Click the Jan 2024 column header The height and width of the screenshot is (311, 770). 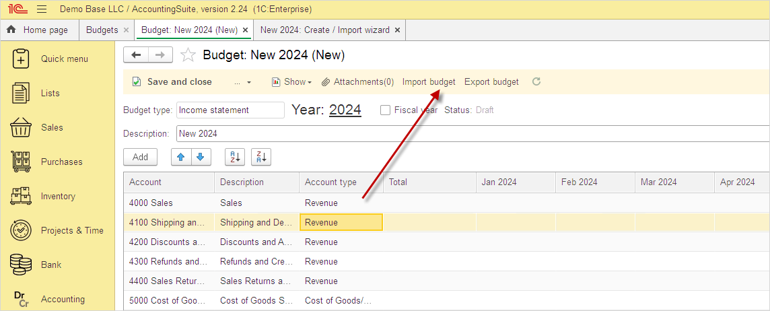click(516, 182)
